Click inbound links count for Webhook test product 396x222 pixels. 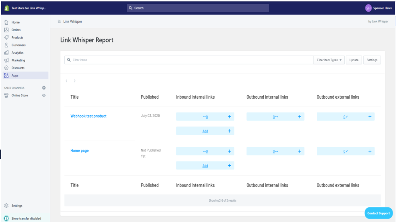[x=205, y=117]
